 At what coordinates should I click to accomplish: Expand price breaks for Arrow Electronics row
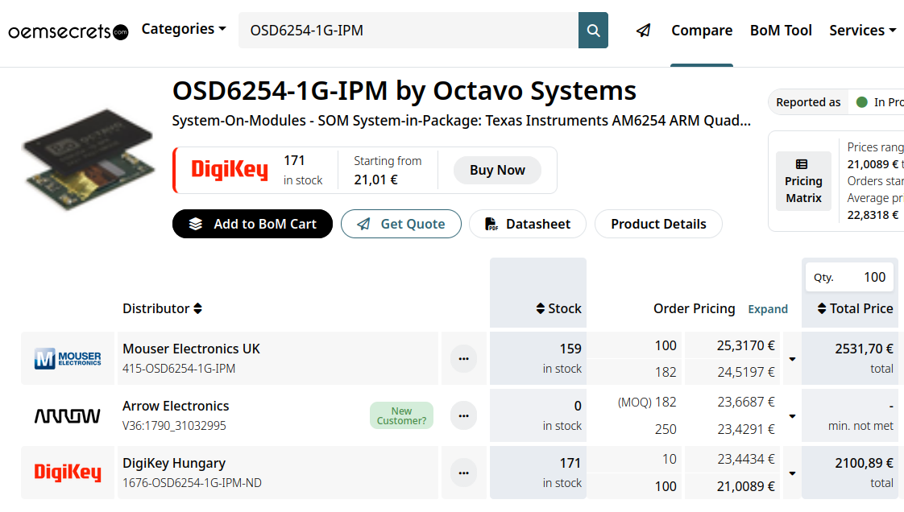coord(792,416)
